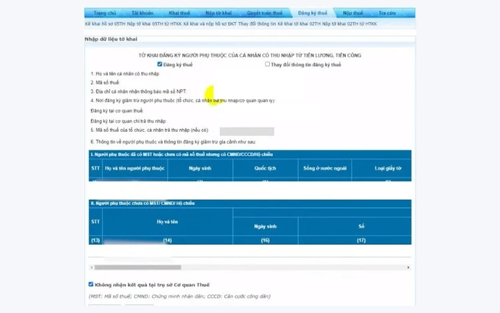Screen dimensions: 500x313
Task: Open Kê khai tờ khai 02TH link
Action: (299, 24)
